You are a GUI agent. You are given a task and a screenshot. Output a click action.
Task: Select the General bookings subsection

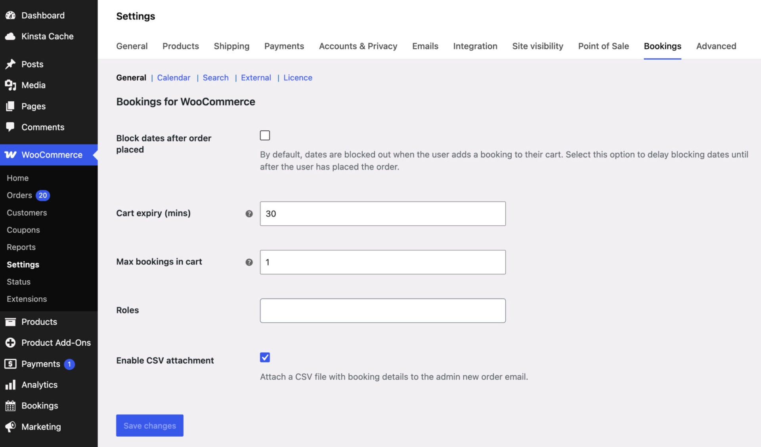coord(131,78)
